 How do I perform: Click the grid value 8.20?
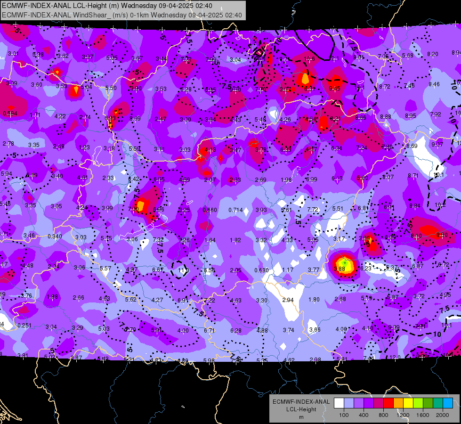click(x=432, y=54)
